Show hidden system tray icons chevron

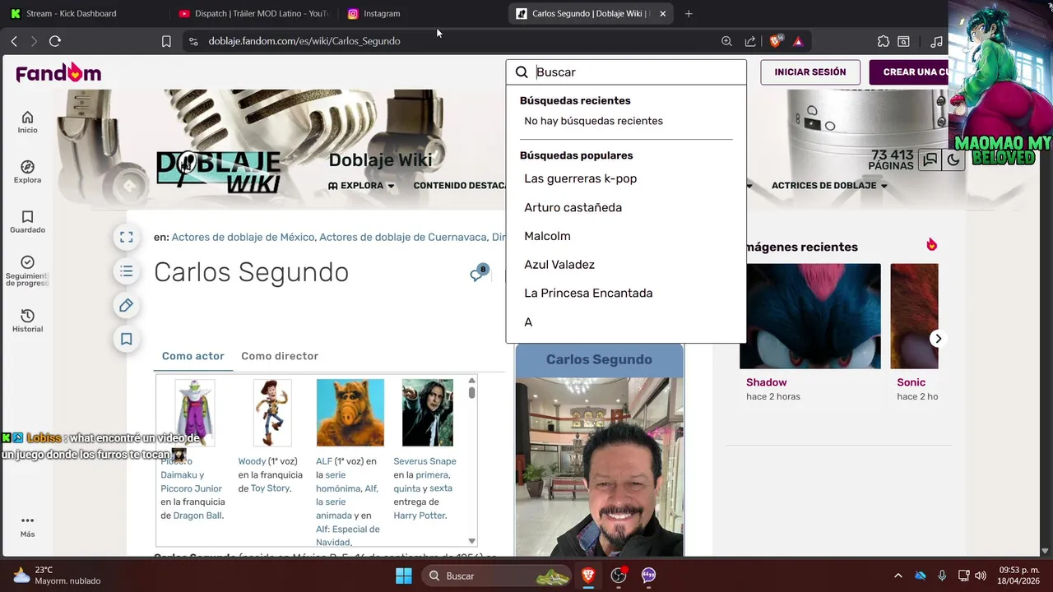(x=898, y=576)
